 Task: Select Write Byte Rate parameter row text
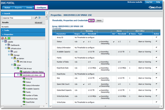point(63,96)
